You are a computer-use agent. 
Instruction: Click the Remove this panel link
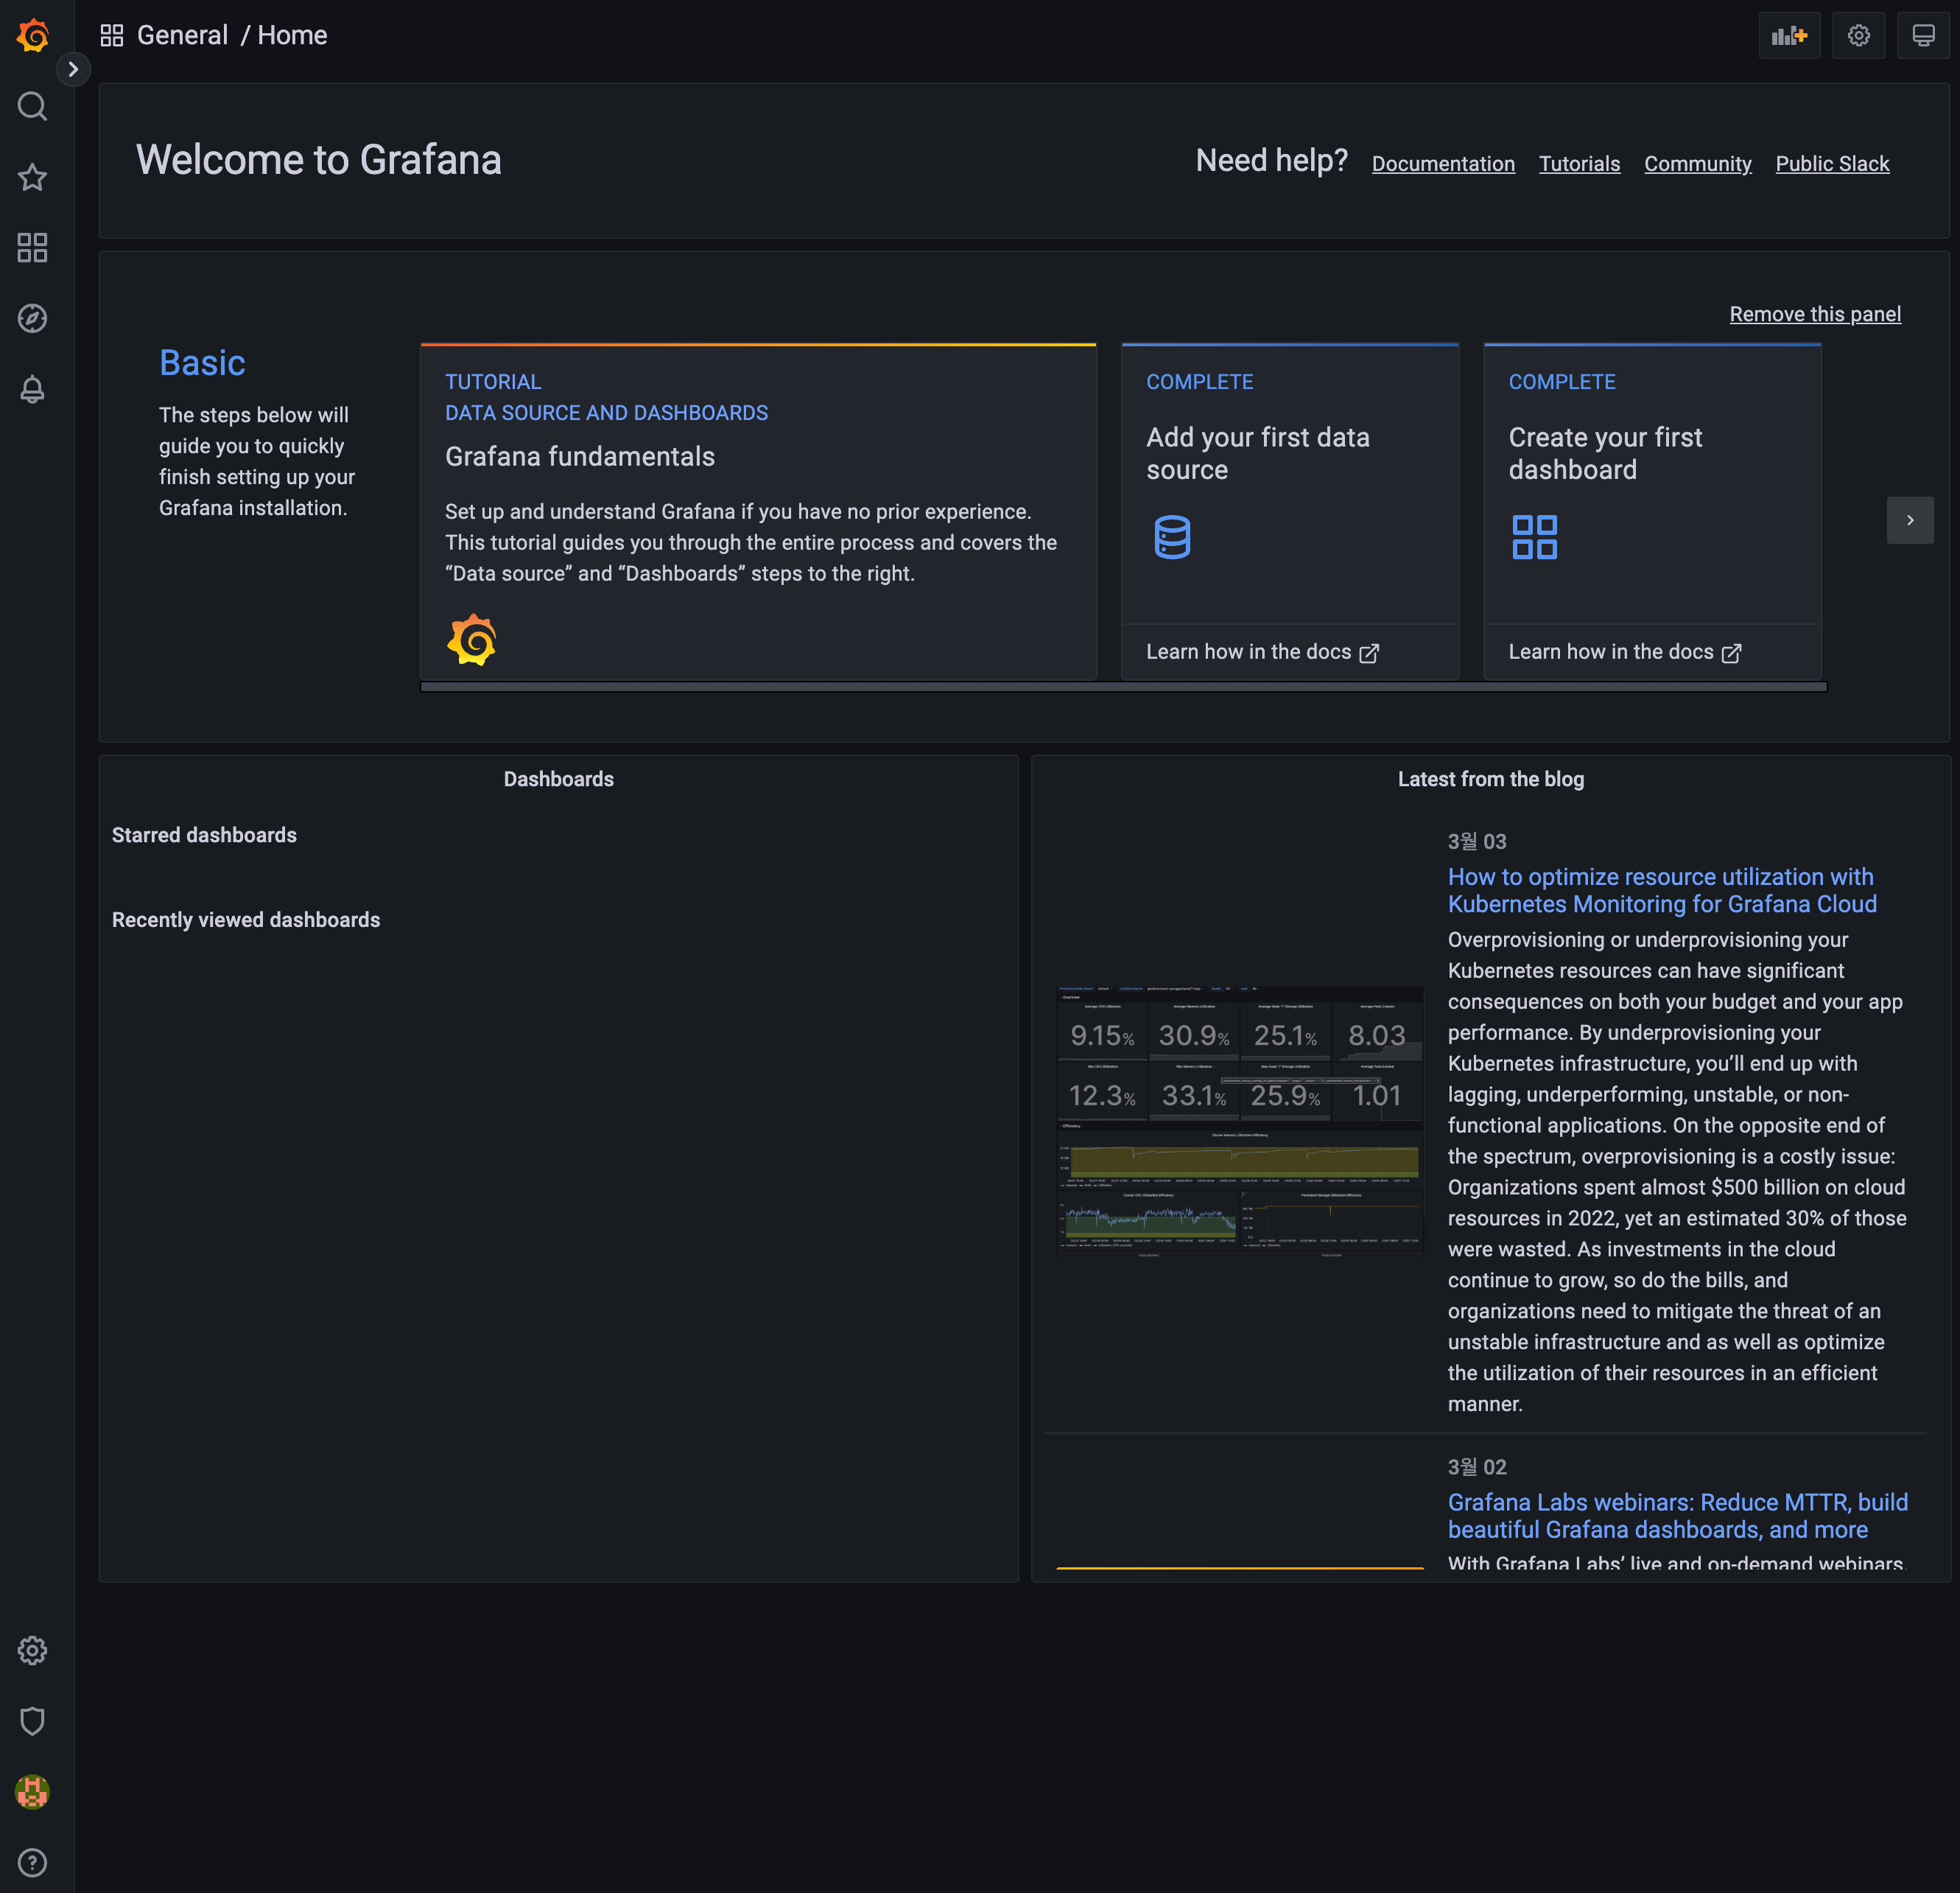(x=1814, y=314)
